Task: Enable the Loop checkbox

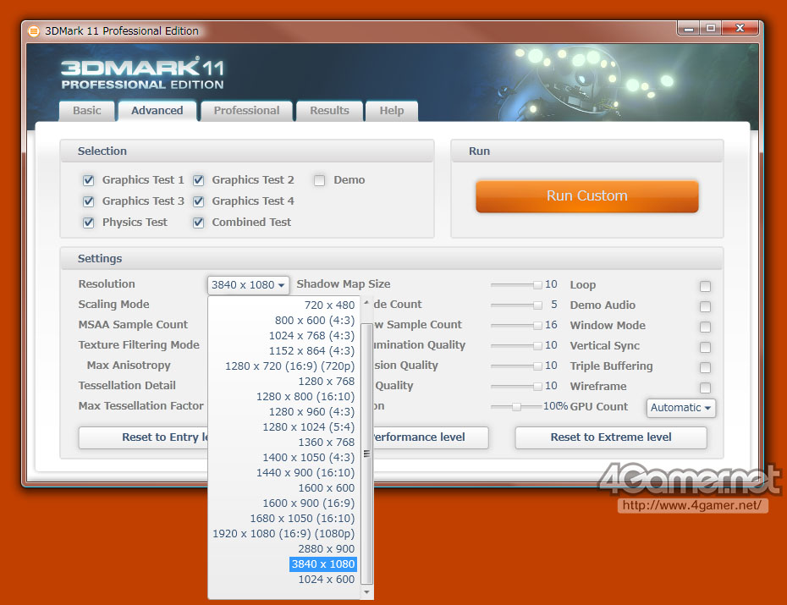Action: pyautogui.click(x=705, y=287)
